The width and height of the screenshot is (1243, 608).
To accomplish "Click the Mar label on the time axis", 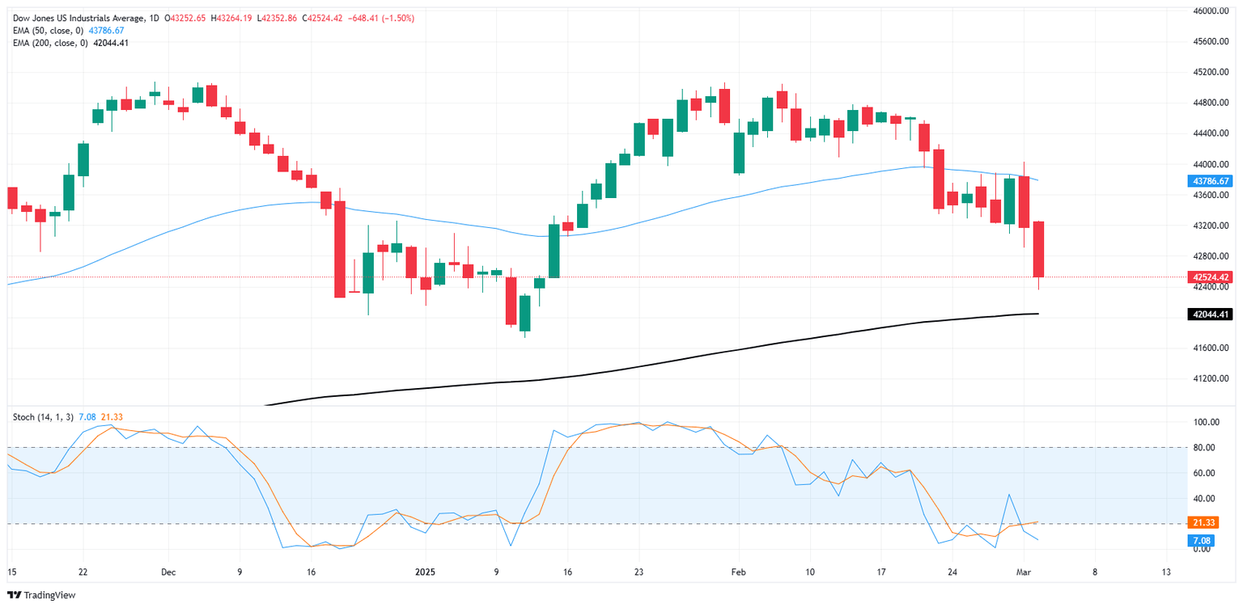I will 1025,571.
